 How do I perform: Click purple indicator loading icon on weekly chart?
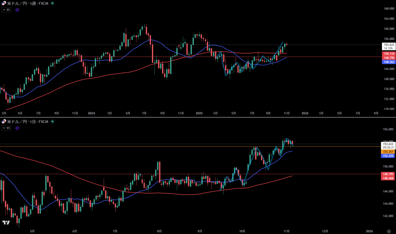point(17,10)
